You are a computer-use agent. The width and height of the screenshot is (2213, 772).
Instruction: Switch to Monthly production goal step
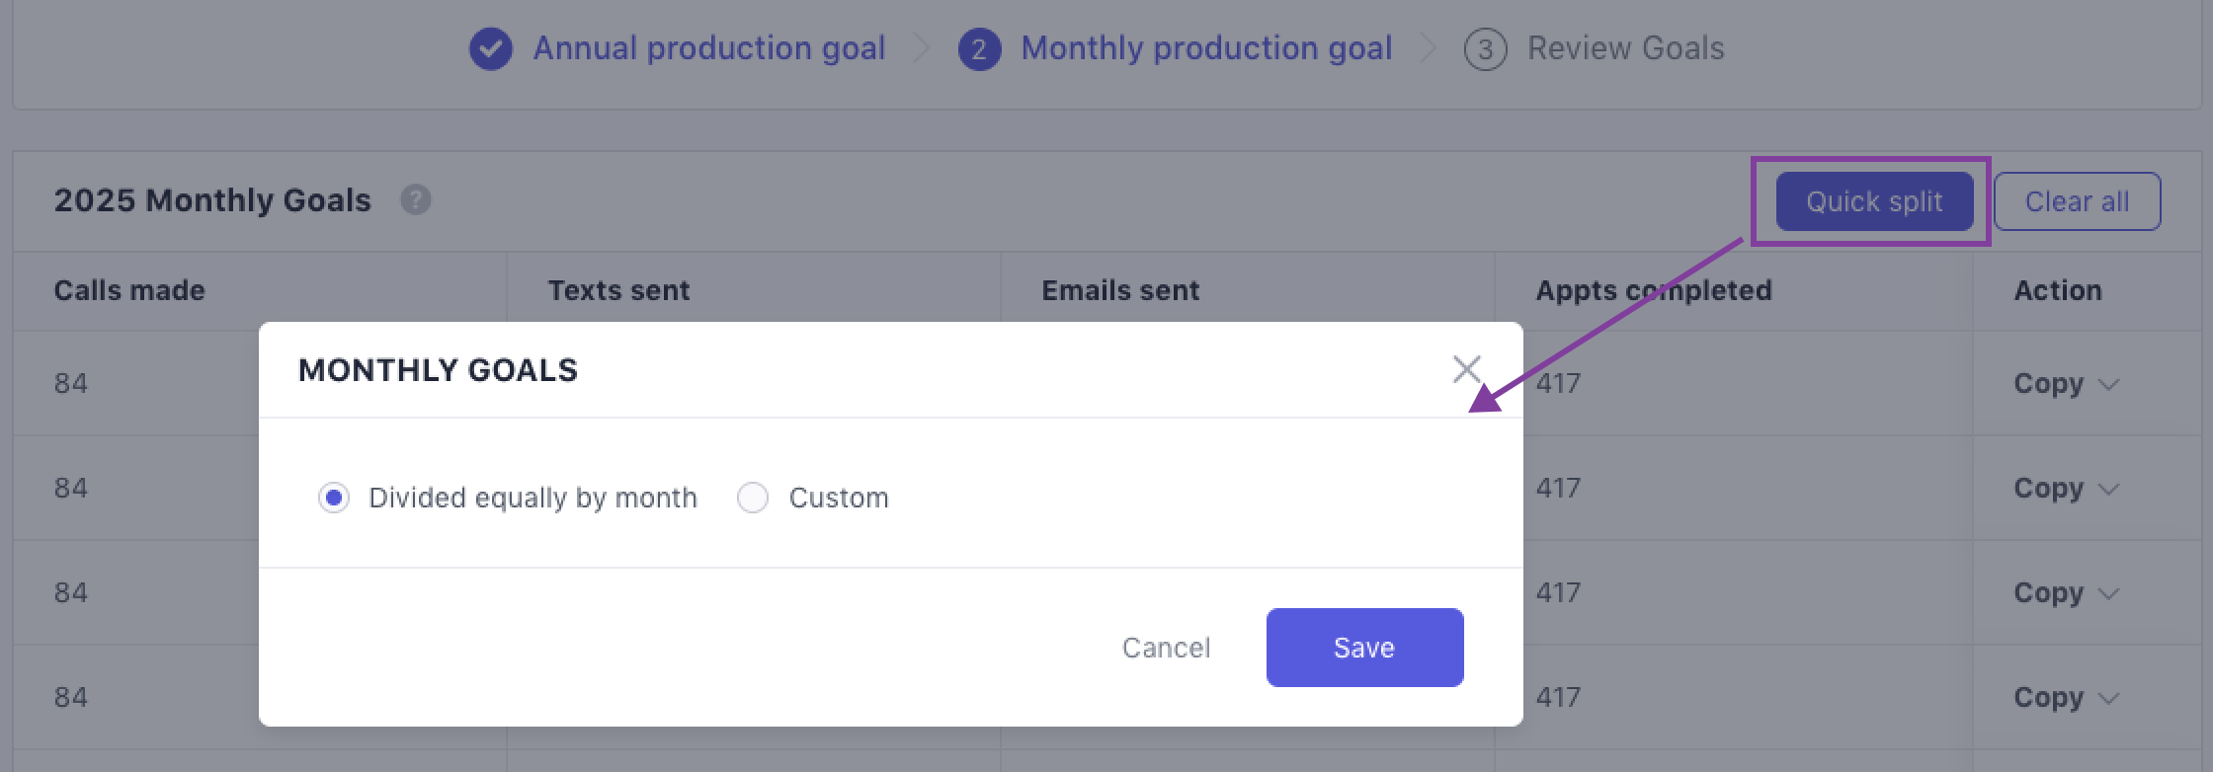(1205, 48)
